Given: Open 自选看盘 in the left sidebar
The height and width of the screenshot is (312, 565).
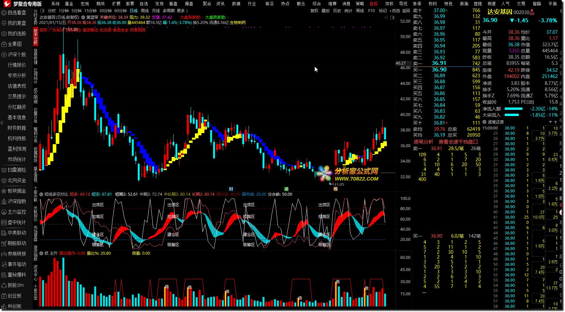Looking at the screenshot, I should [14, 12].
